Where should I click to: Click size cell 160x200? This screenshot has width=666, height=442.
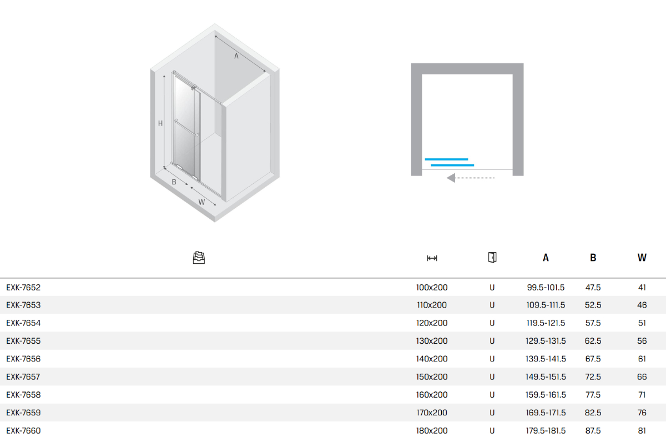click(x=432, y=395)
